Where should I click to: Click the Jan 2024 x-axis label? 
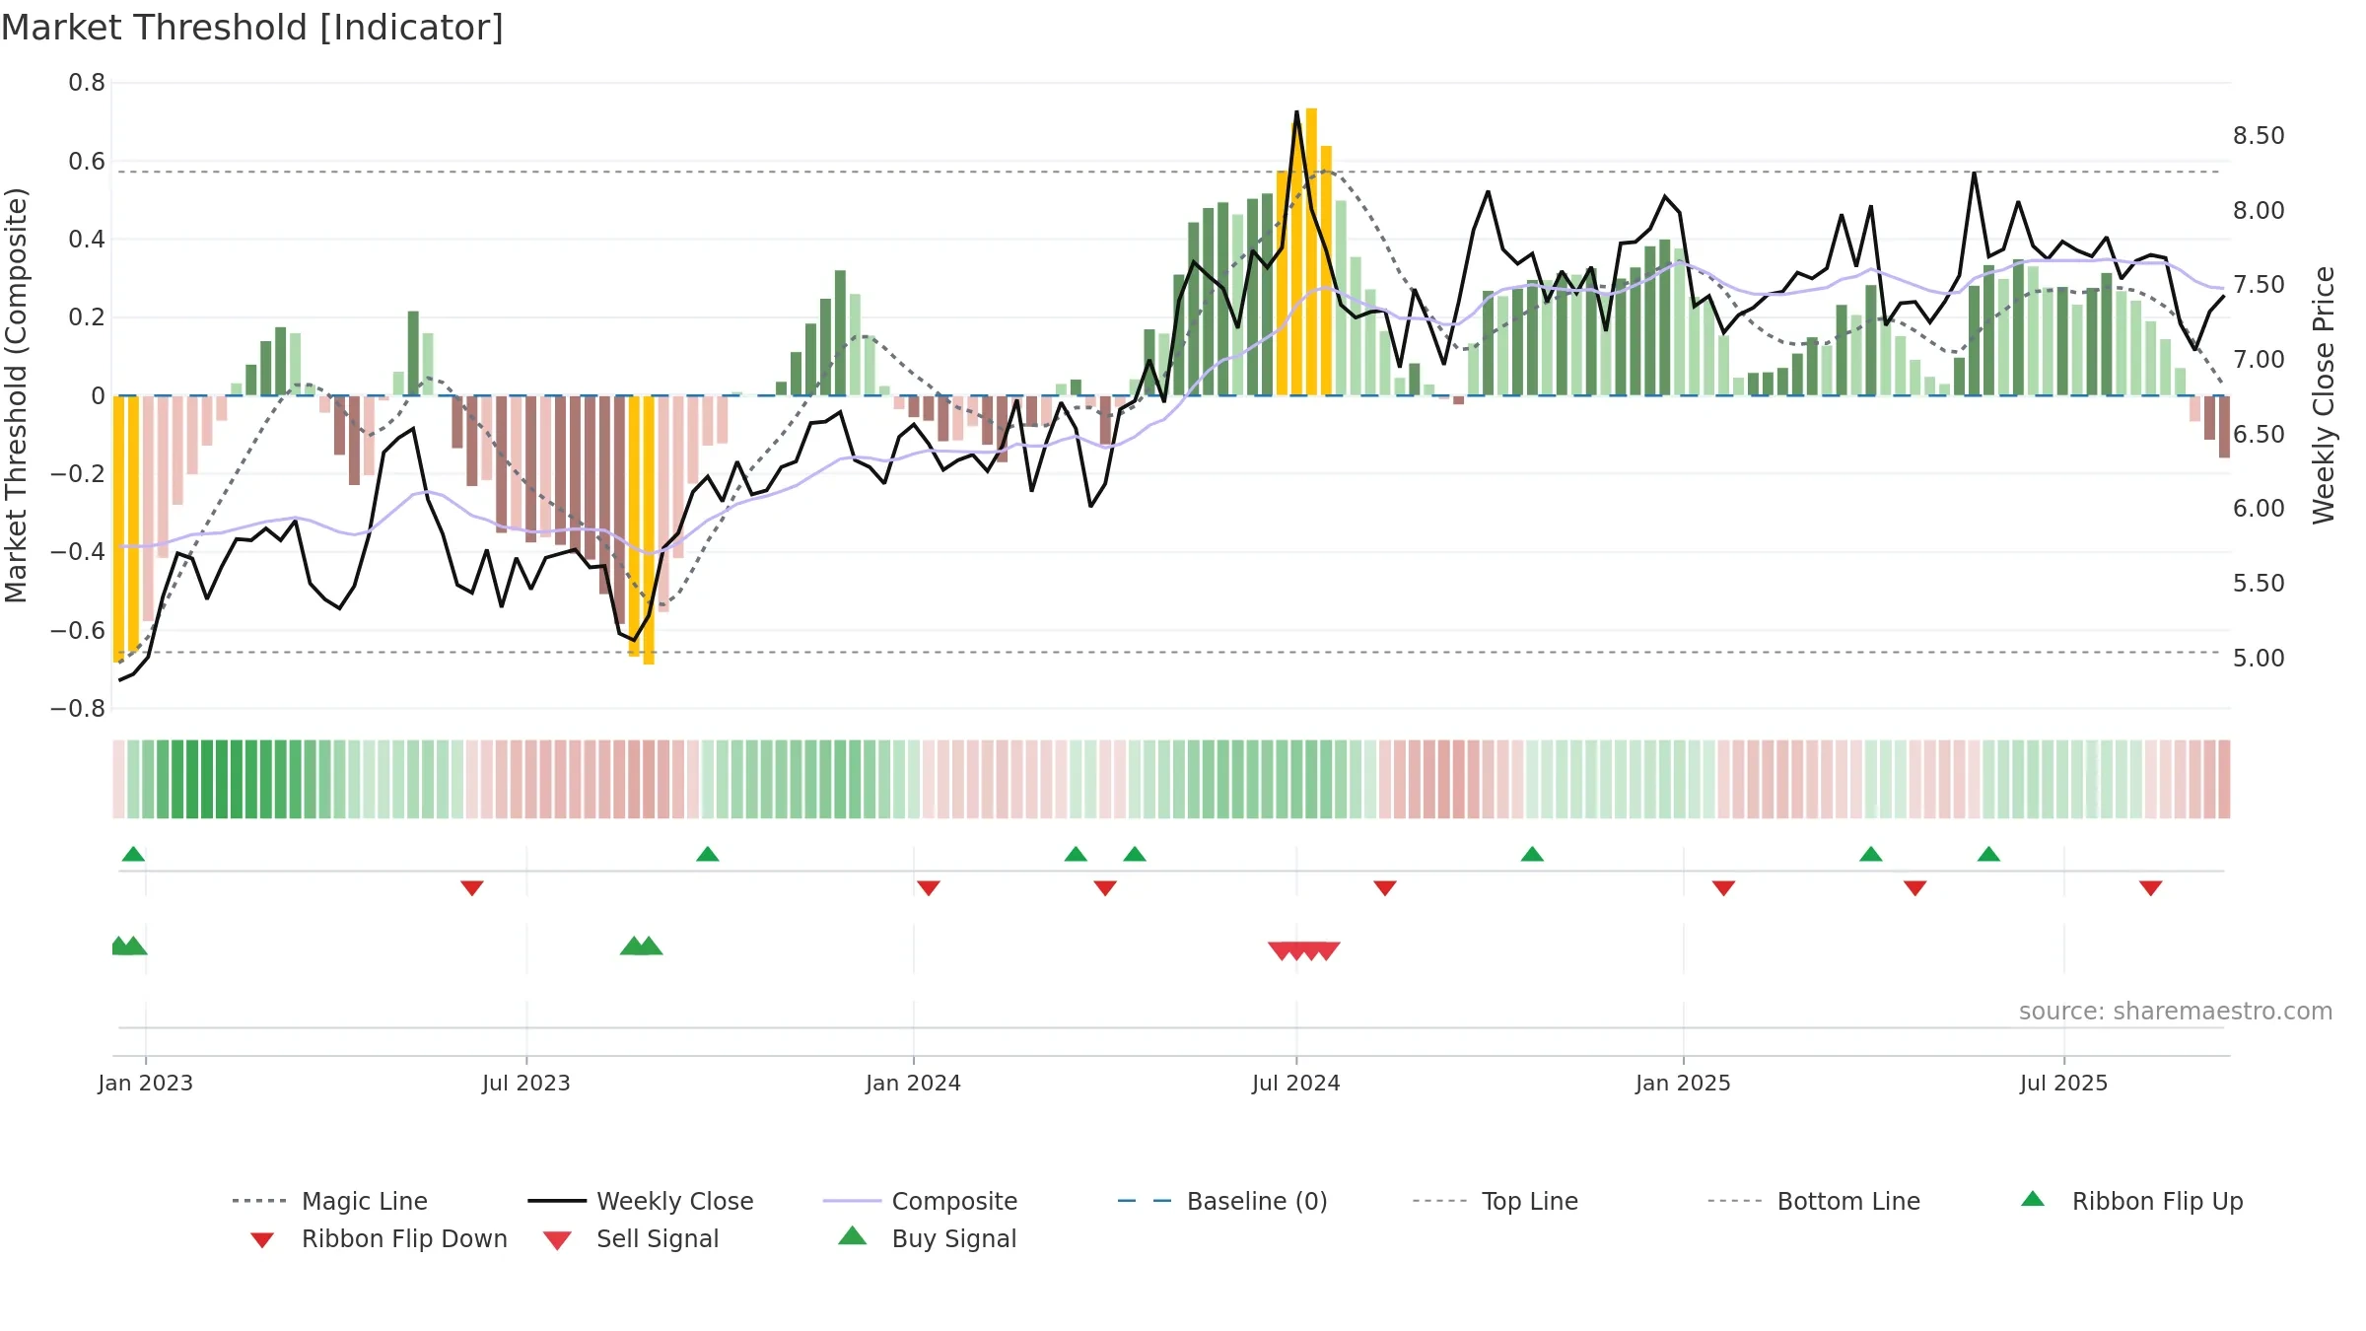point(914,1083)
